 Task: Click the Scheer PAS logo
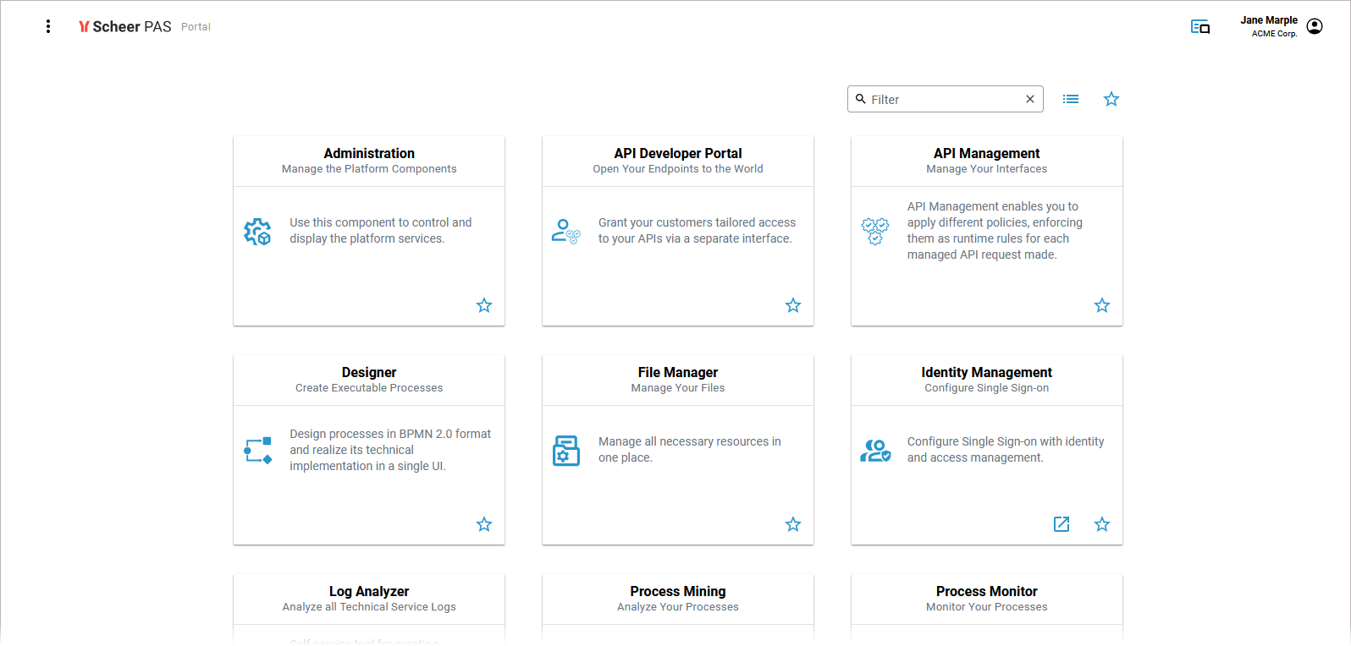tap(125, 26)
